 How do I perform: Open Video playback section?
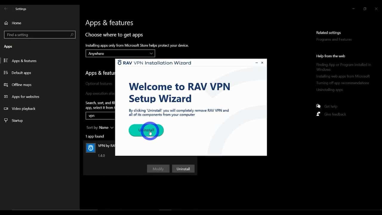point(24,108)
